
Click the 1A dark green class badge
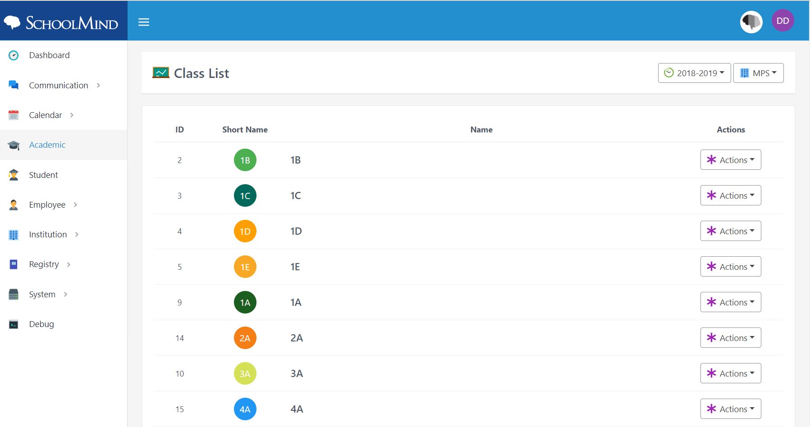pos(245,302)
